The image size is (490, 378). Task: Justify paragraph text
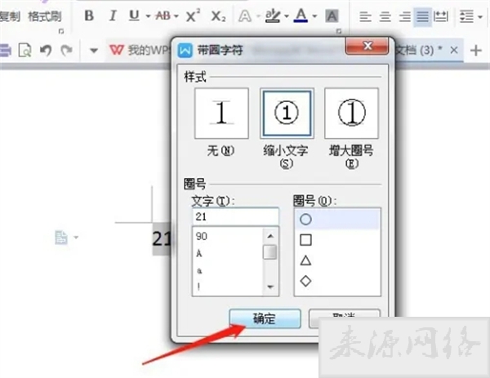pos(422,16)
